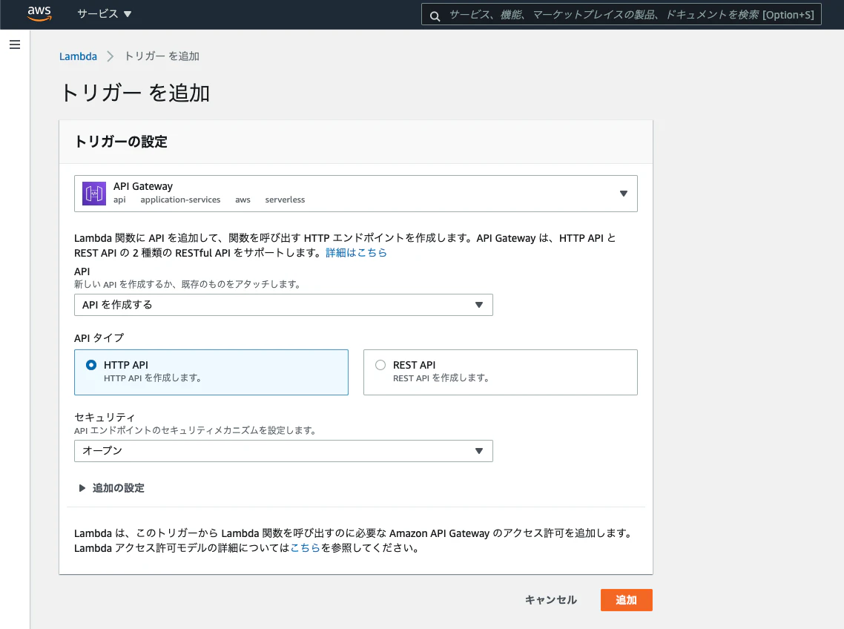Click the orange 追加 button
This screenshot has height=629, width=844.
click(x=627, y=600)
